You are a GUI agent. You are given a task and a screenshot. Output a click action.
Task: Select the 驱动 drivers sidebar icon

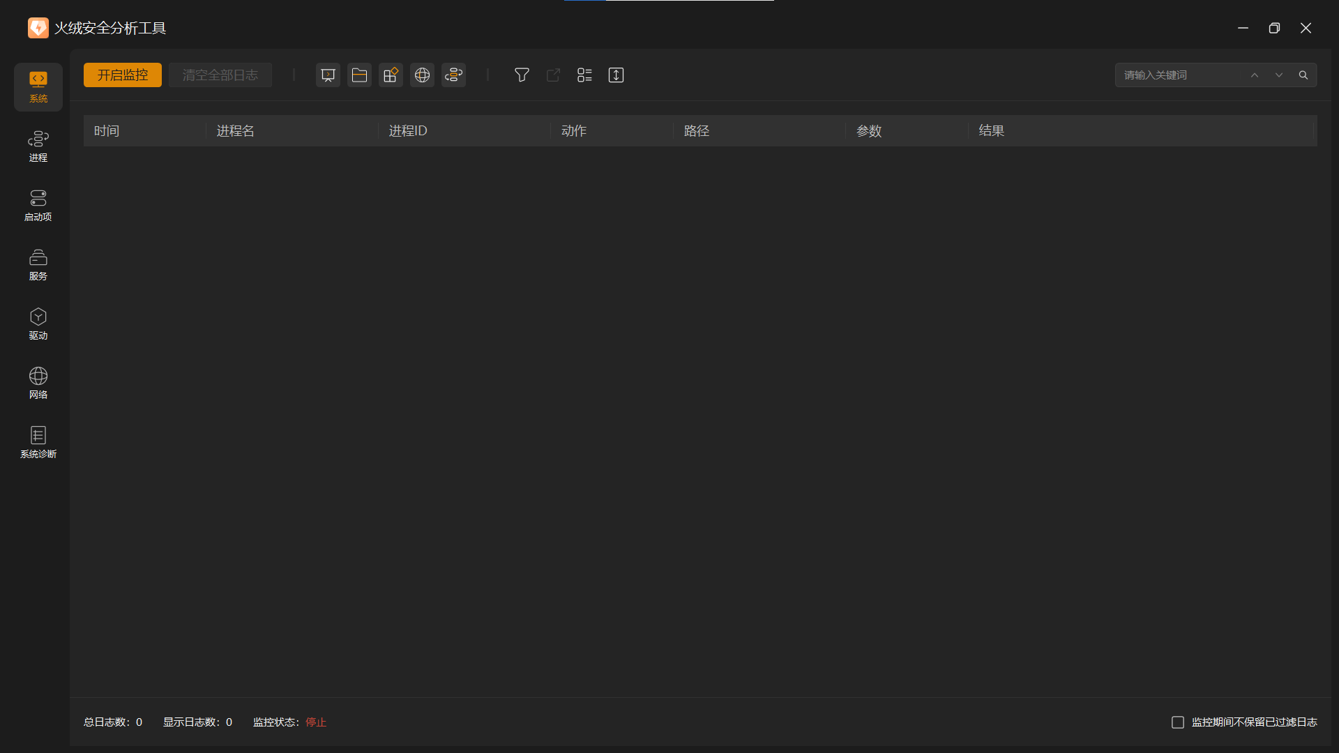(x=38, y=324)
